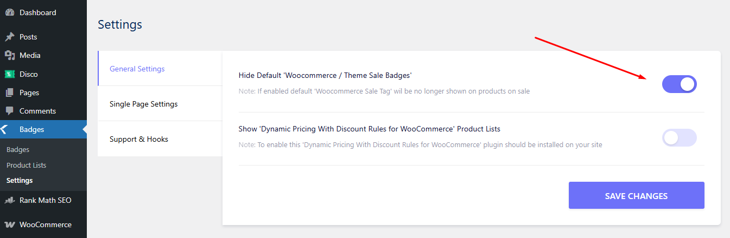Click the Dashboard gauge icon
730x238 pixels.
point(9,12)
